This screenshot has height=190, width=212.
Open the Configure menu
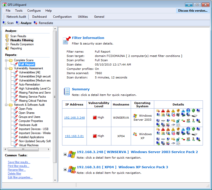click(34, 11)
